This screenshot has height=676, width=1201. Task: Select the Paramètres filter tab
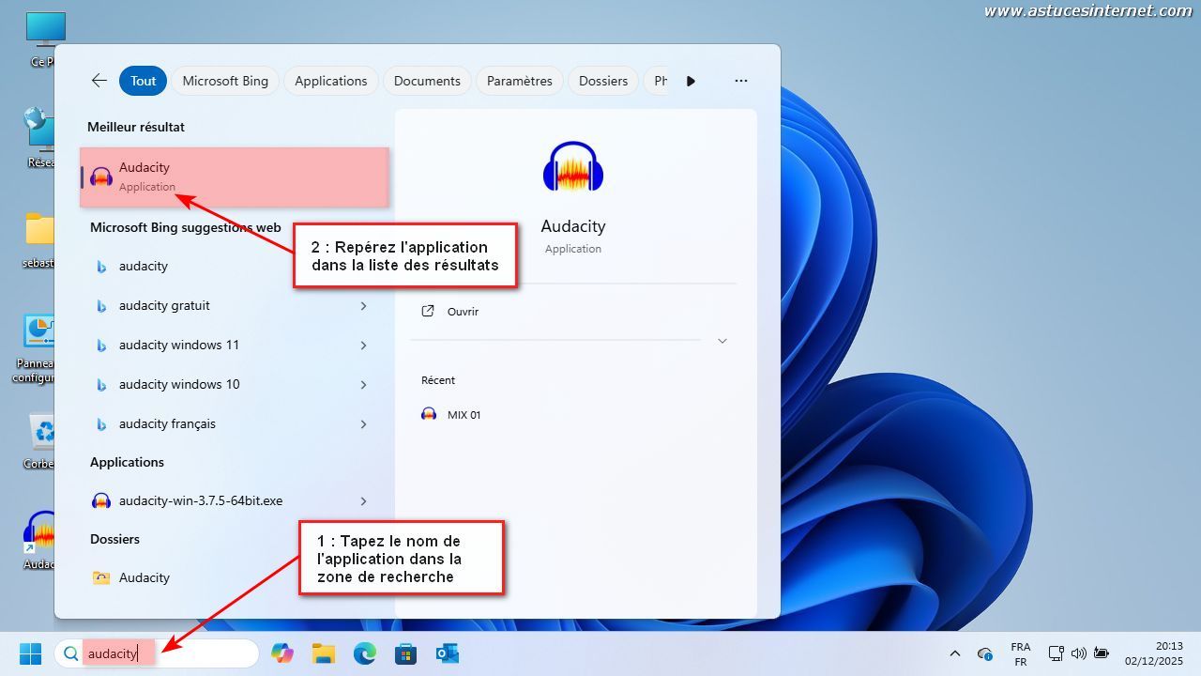click(x=519, y=81)
